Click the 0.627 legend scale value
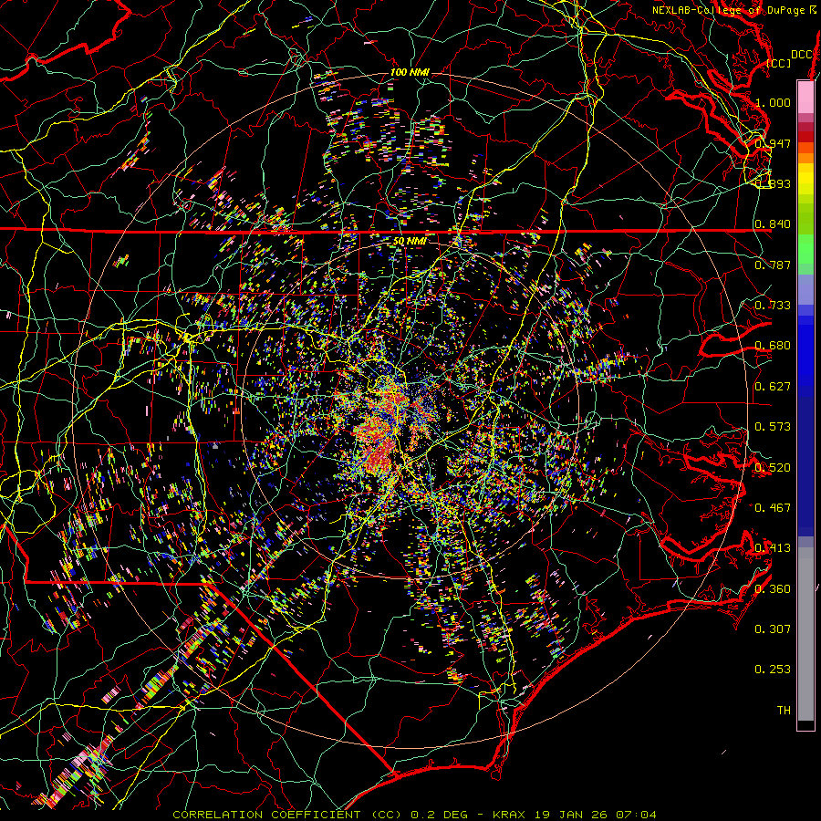The width and height of the screenshot is (821, 821). [x=773, y=387]
